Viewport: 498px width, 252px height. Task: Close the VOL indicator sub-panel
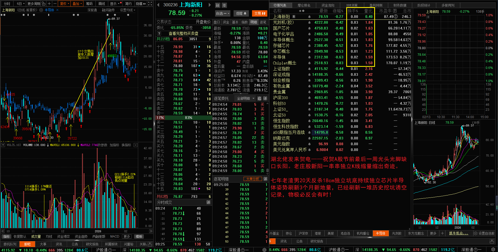(x=135, y=145)
